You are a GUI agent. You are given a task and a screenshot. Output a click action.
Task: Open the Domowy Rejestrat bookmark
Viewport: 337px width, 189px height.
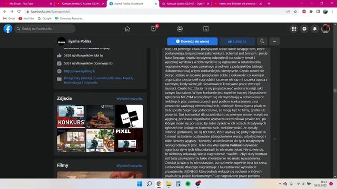tap(69, 18)
